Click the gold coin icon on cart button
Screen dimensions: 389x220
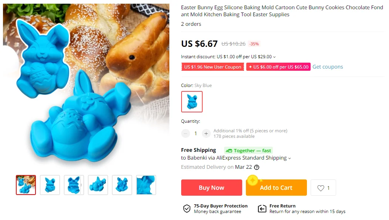(253, 181)
